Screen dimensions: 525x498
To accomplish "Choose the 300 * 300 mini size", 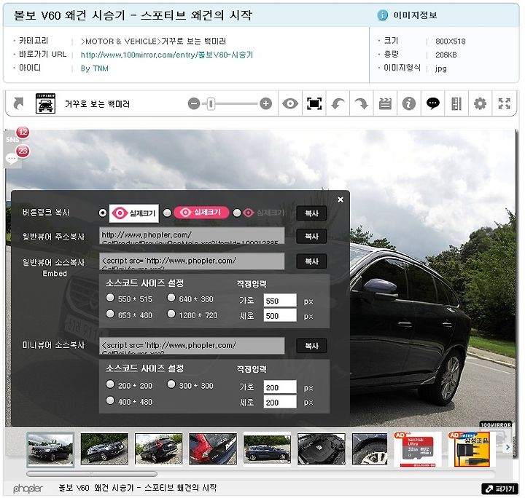I will 171,384.
